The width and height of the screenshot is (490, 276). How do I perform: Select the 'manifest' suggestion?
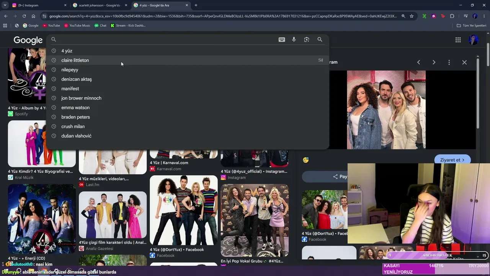(188, 89)
